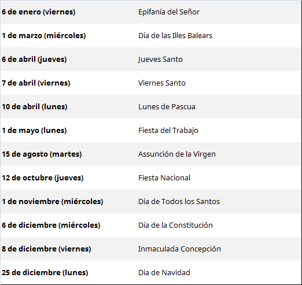Viewport: 302px width, 285px height.
Task: Select the date cell 10 de abril (lunes)
Action: 35,107
